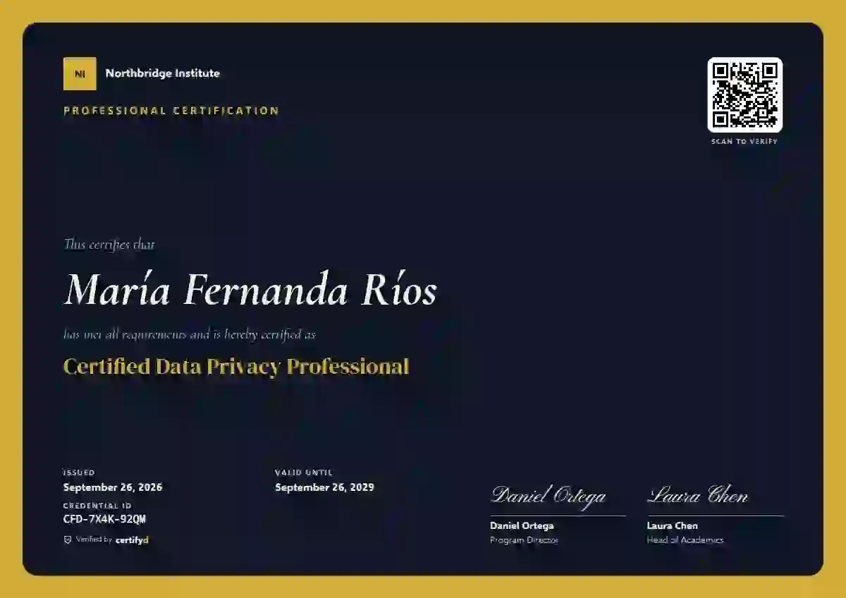
Task: Open the certifyd verification link
Action: [132, 540]
